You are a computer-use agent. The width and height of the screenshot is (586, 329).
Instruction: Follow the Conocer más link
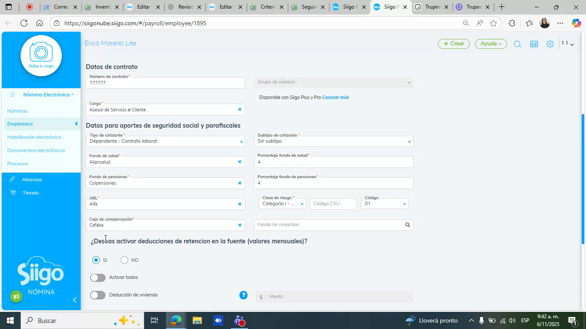point(335,97)
